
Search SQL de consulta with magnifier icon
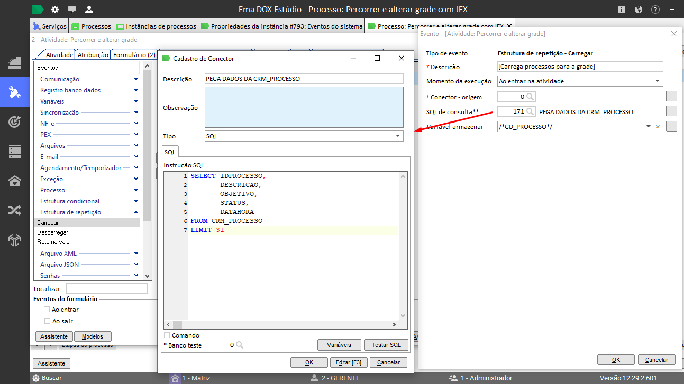click(x=530, y=111)
